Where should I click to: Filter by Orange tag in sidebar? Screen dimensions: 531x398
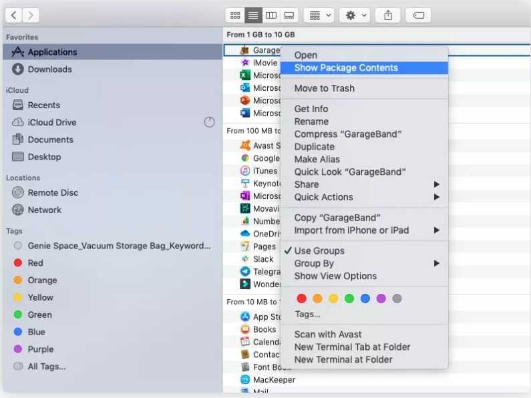click(x=112, y=280)
